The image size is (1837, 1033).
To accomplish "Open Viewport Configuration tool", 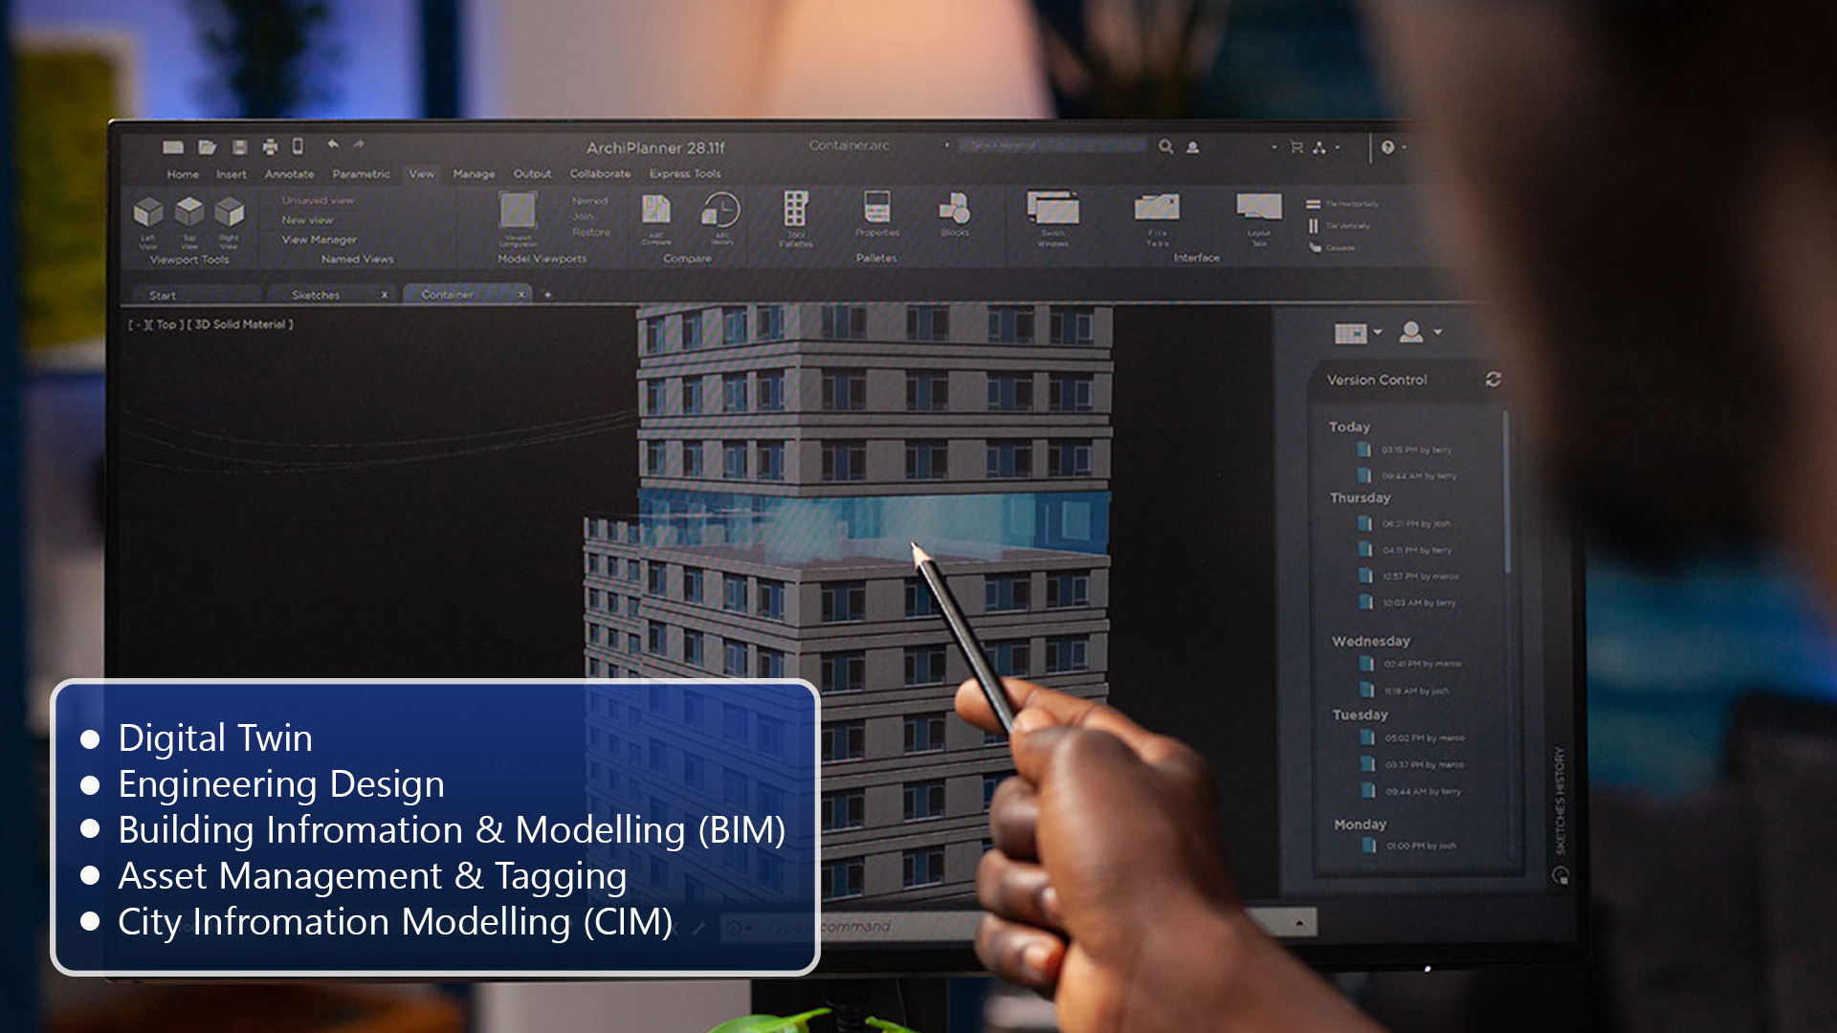I will pyautogui.click(x=518, y=210).
